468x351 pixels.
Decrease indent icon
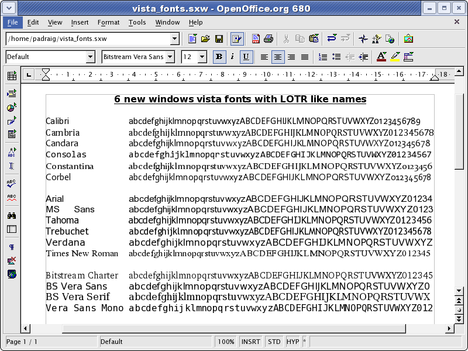pos(350,57)
